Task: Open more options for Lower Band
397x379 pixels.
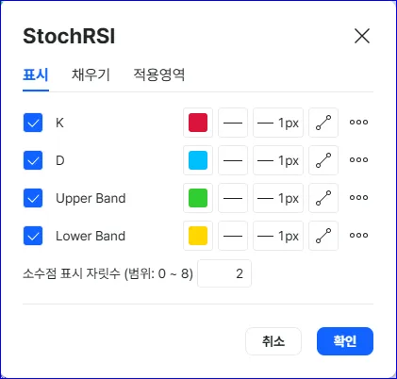Action: (358, 236)
